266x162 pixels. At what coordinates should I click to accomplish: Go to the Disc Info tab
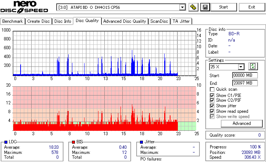click(x=62, y=21)
